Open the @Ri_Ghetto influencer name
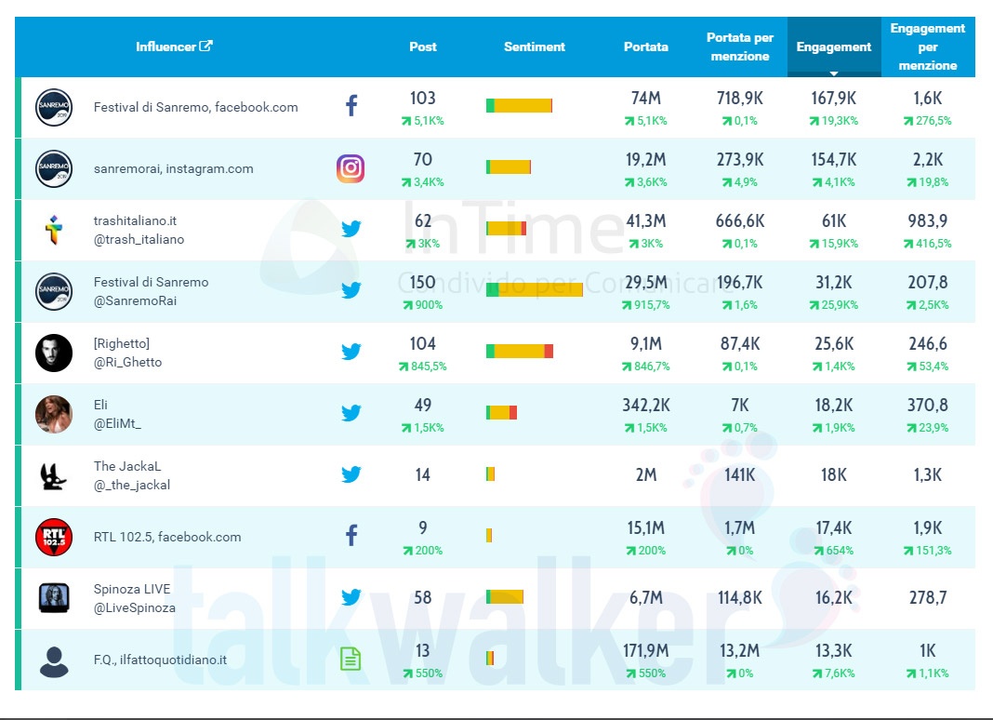993x720 pixels. (x=128, y=362)
